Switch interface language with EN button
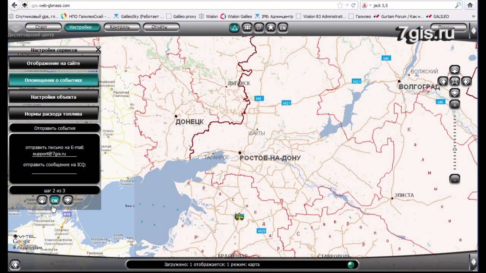 click(282, 28)
